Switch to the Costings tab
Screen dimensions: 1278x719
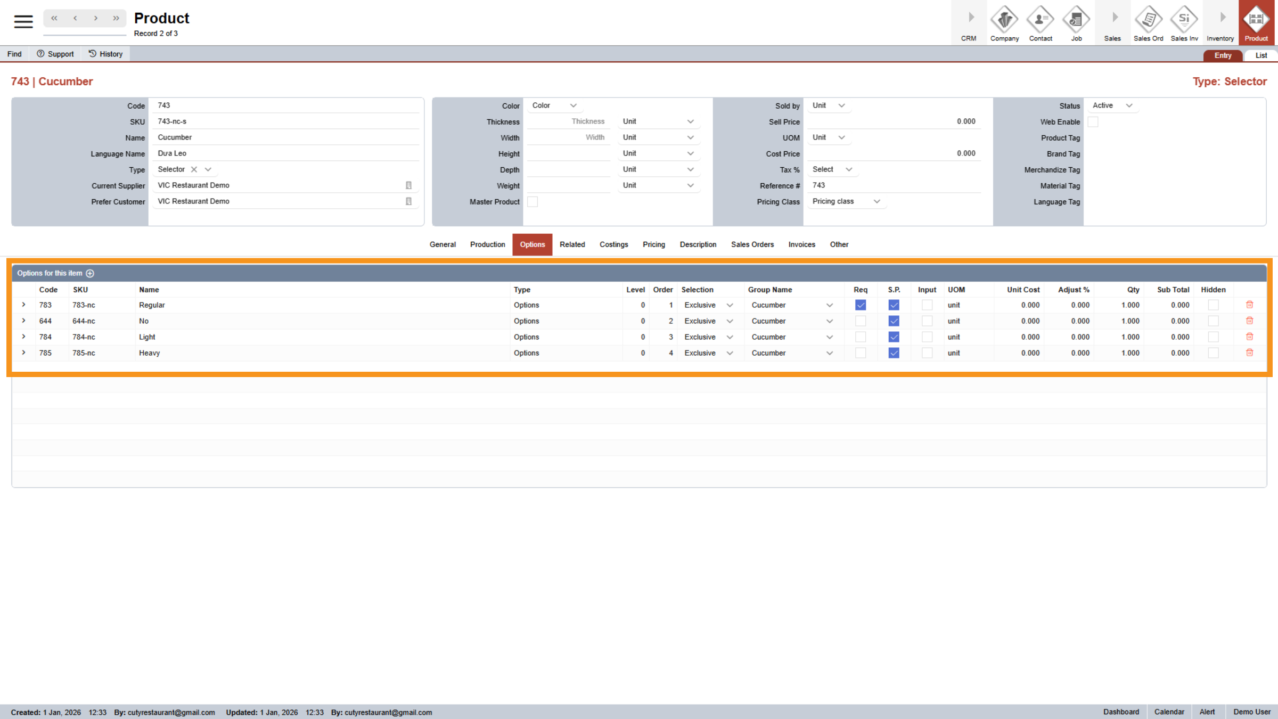613,244
